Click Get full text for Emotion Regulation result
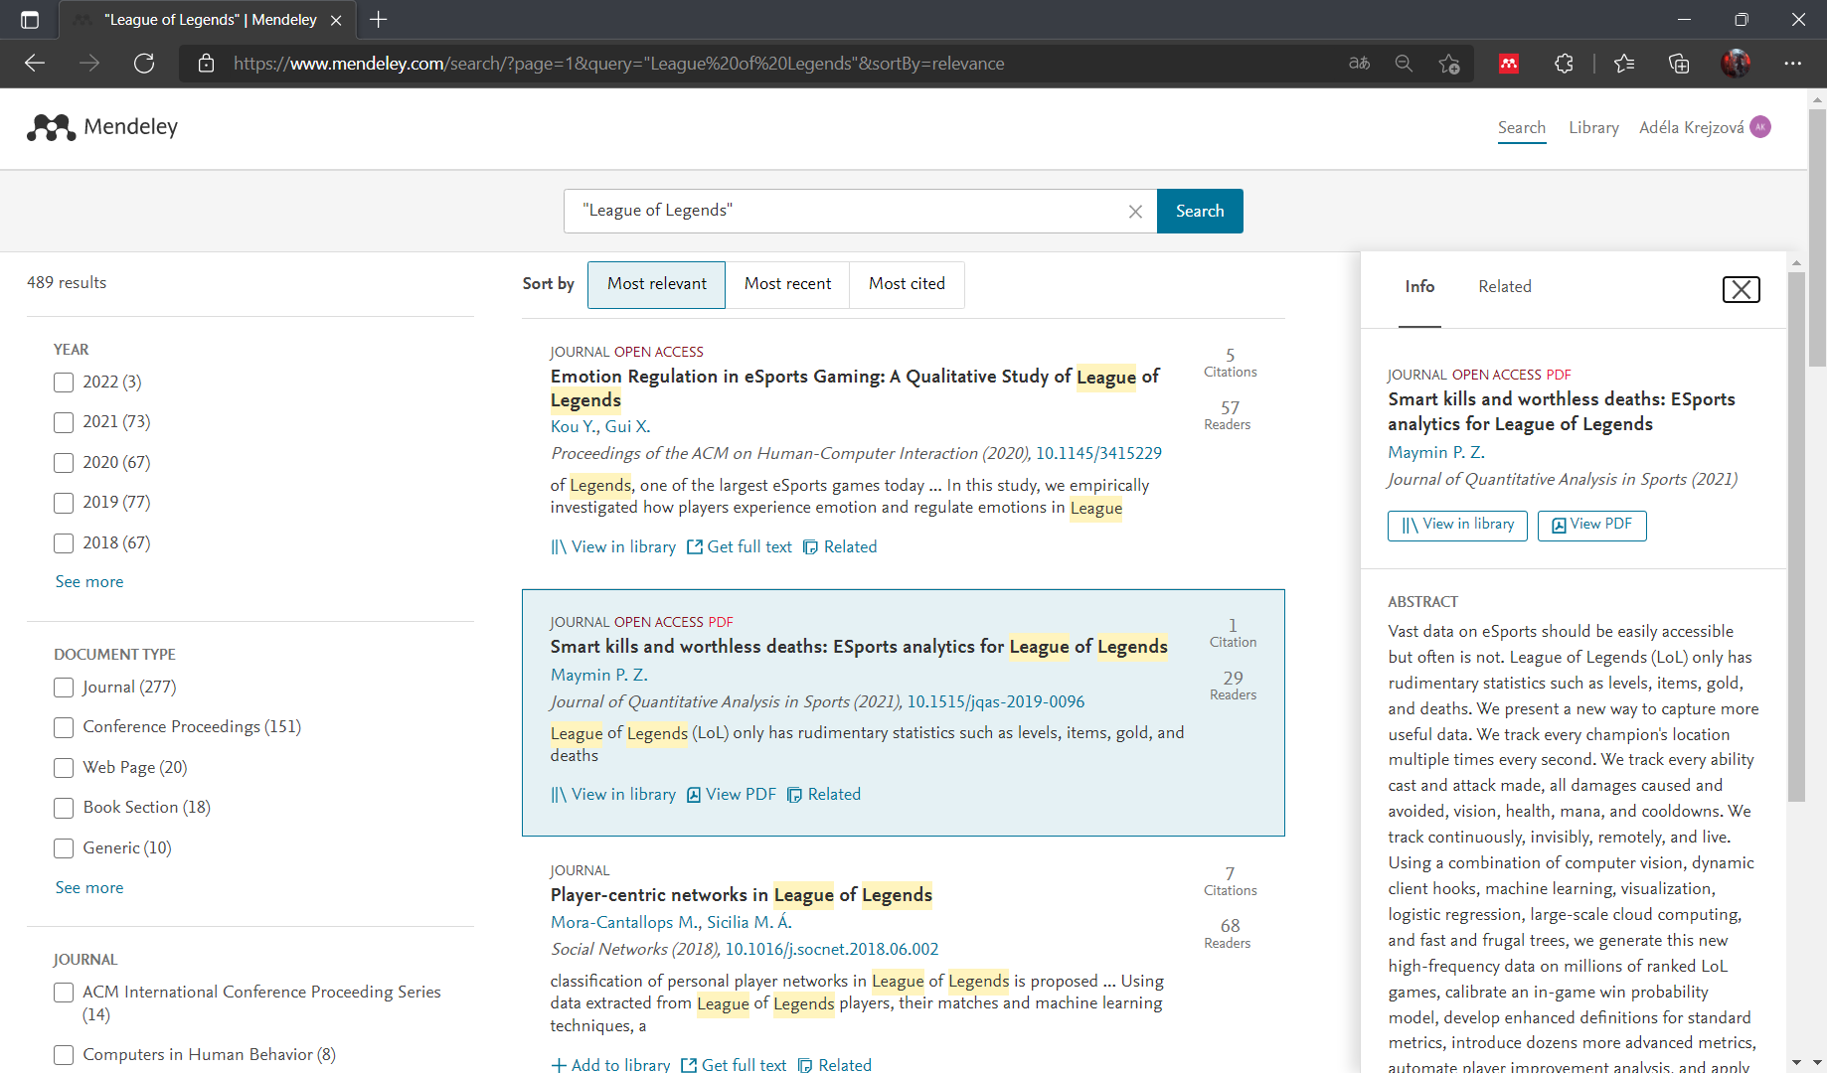Screen dimensions: 1827x1073 coord(740,546)
